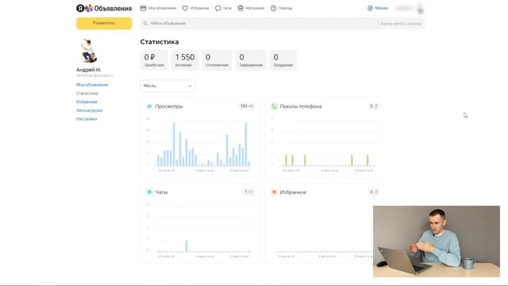Click the 0 ₽ Заработали stat tile

tap(154, 60)
